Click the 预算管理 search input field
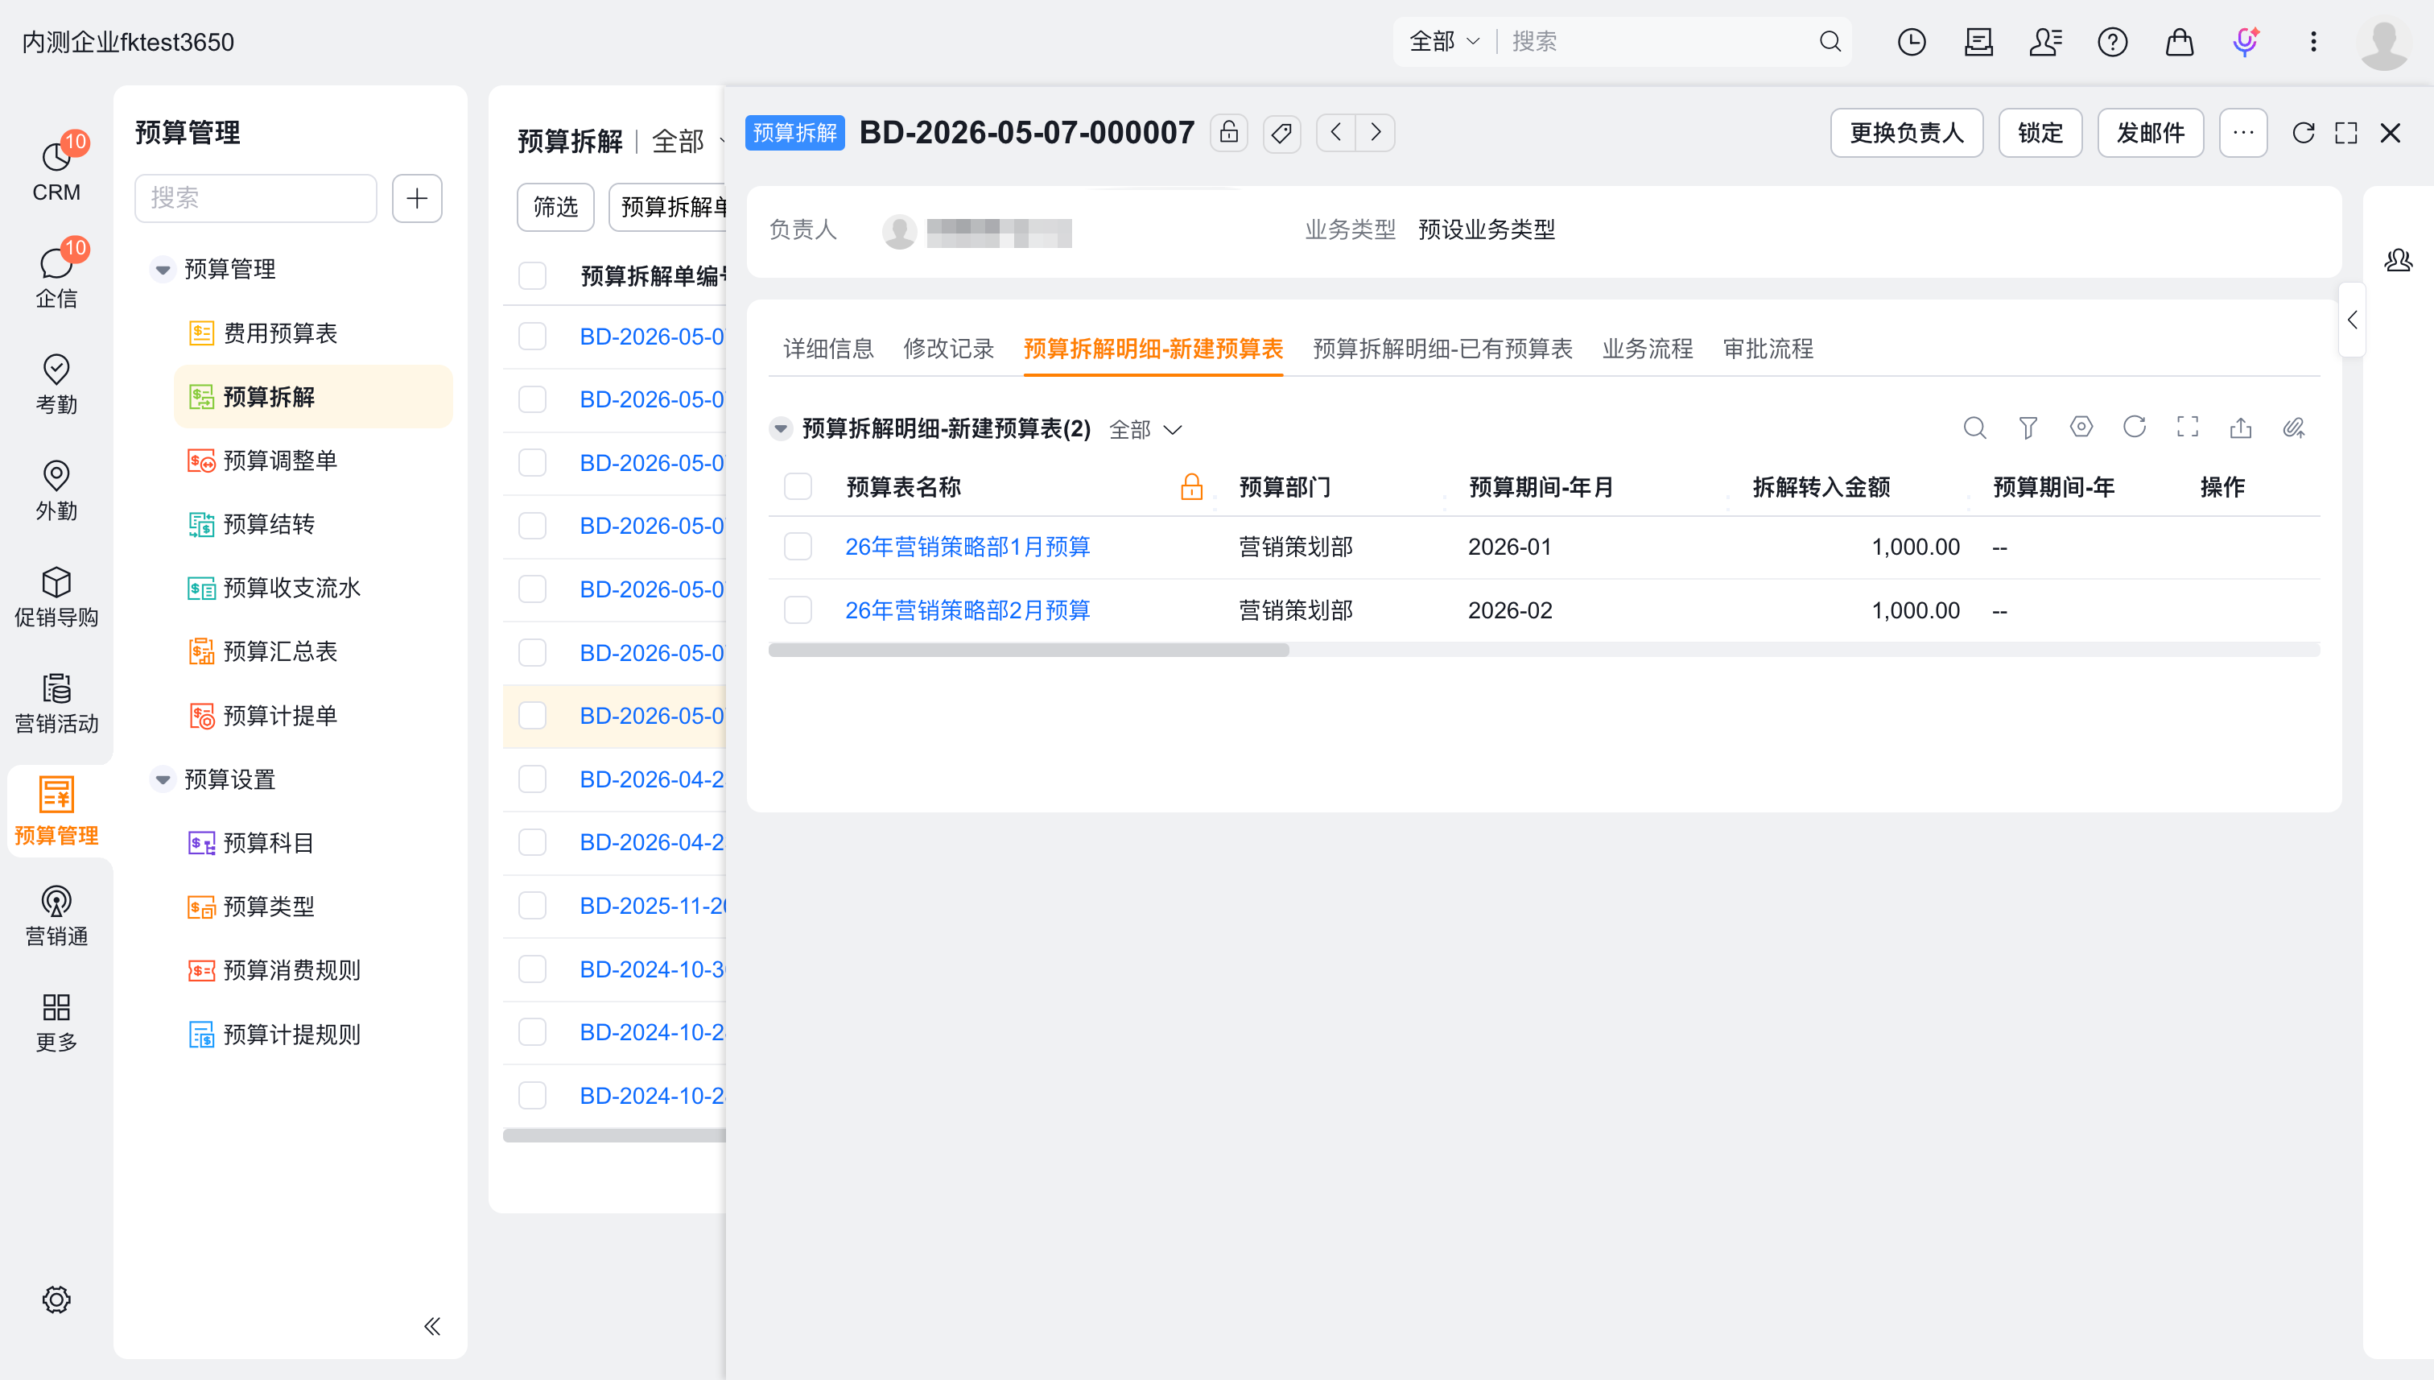Viewport: 2434px width, 1380px height. pyautogui.click(x=256, y=198)
